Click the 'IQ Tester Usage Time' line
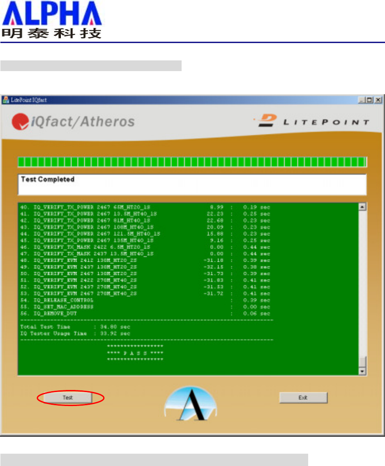This screenshot has width=385, height=466. click(75, 333)
